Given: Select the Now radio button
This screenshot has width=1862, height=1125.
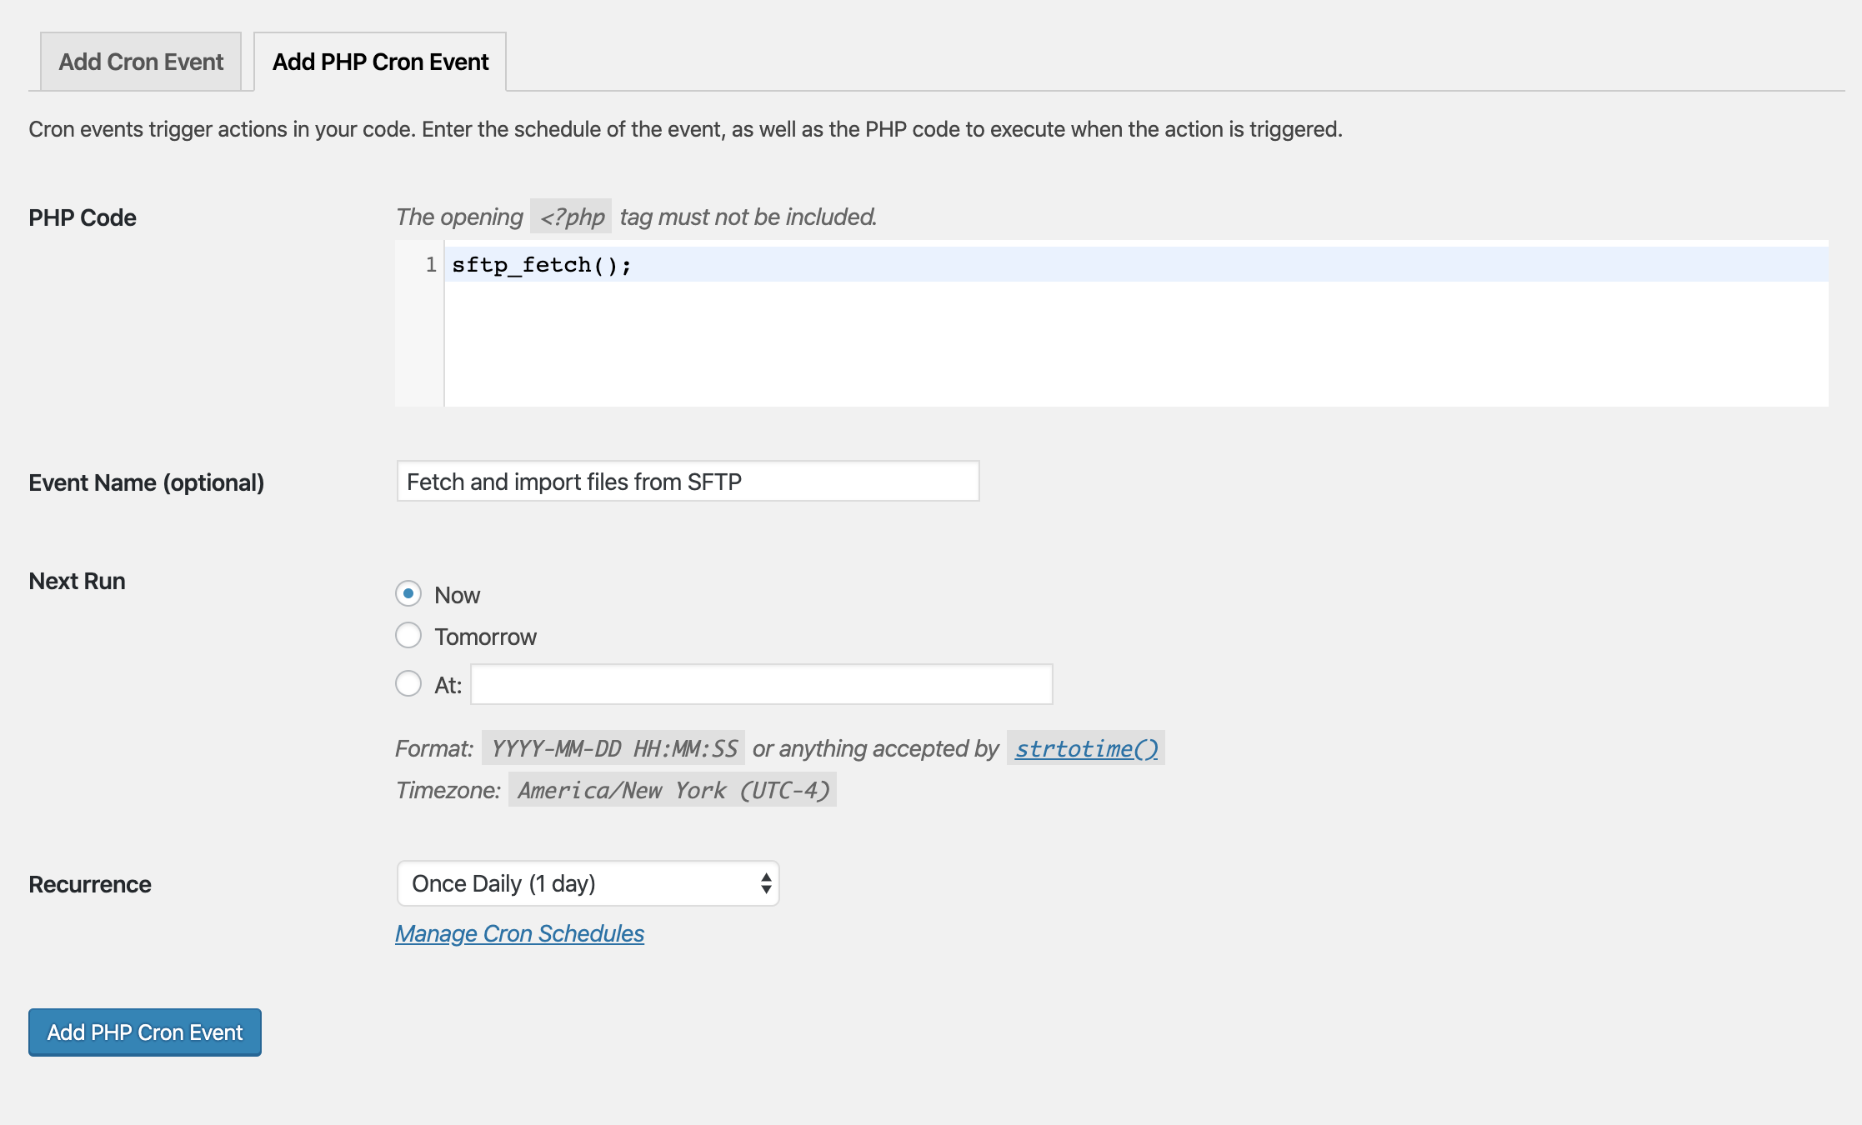Looking at the screenshot, I should [408, 594].
